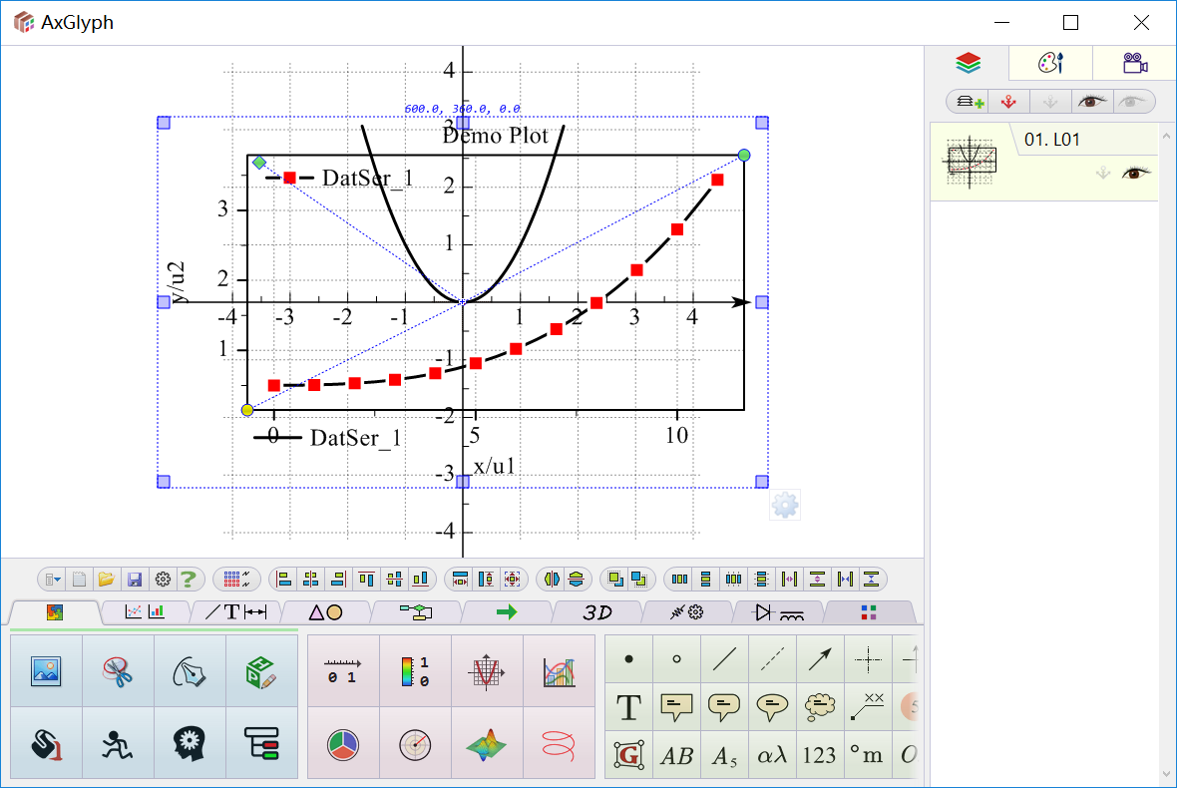Insert plain text with the T tool
Viewport: 1177px width, 788px height.
coord(629,707)
